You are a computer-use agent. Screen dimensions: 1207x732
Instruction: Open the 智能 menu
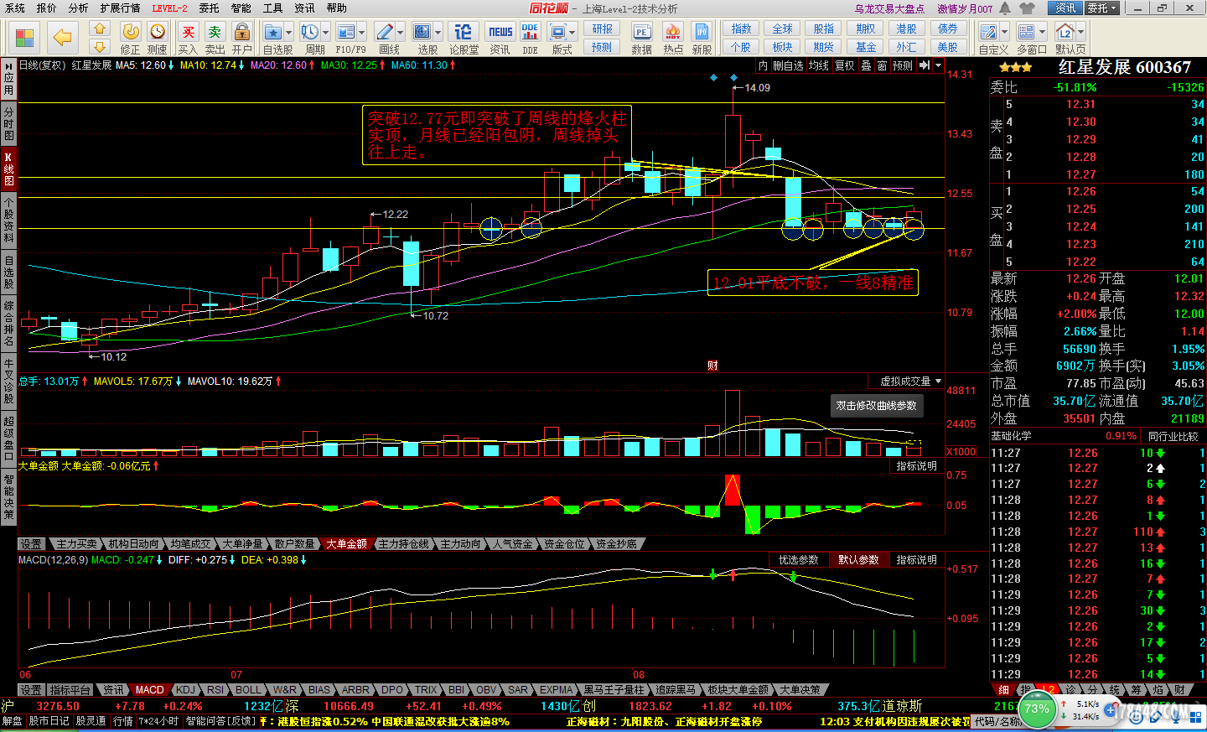pyautogui.click(x=241, y=8)
